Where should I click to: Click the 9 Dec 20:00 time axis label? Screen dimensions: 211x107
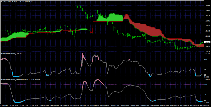[x=34, y=105]
